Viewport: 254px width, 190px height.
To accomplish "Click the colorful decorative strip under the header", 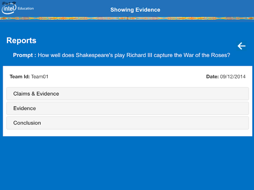I will (x=127, y=18).
